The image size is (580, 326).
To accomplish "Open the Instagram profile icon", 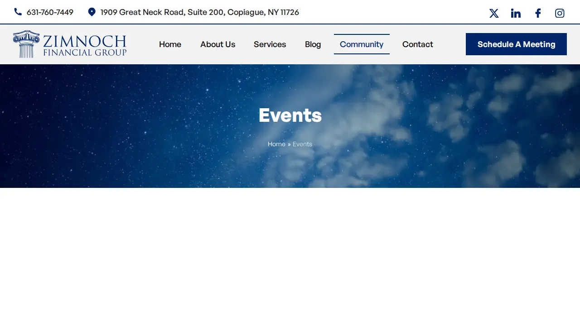I will pyautogui.click(x=560, y=13).
